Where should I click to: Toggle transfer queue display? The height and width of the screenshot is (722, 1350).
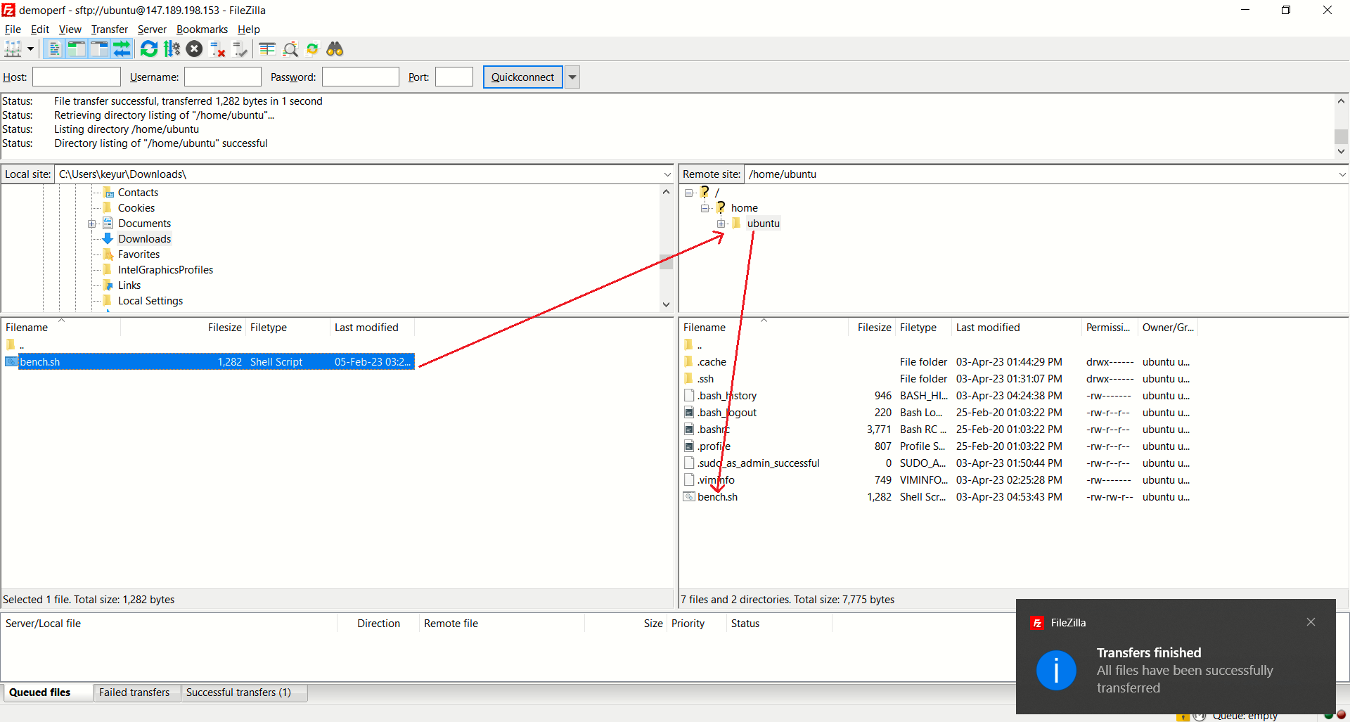(122, 49)
